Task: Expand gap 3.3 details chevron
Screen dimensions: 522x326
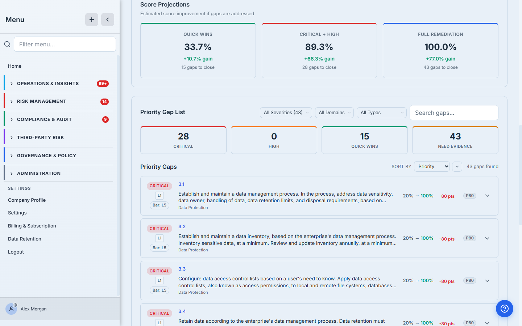Action: click(x=487, y=281)
